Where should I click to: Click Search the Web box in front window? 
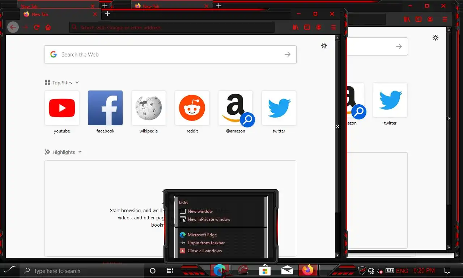[170, 54]
